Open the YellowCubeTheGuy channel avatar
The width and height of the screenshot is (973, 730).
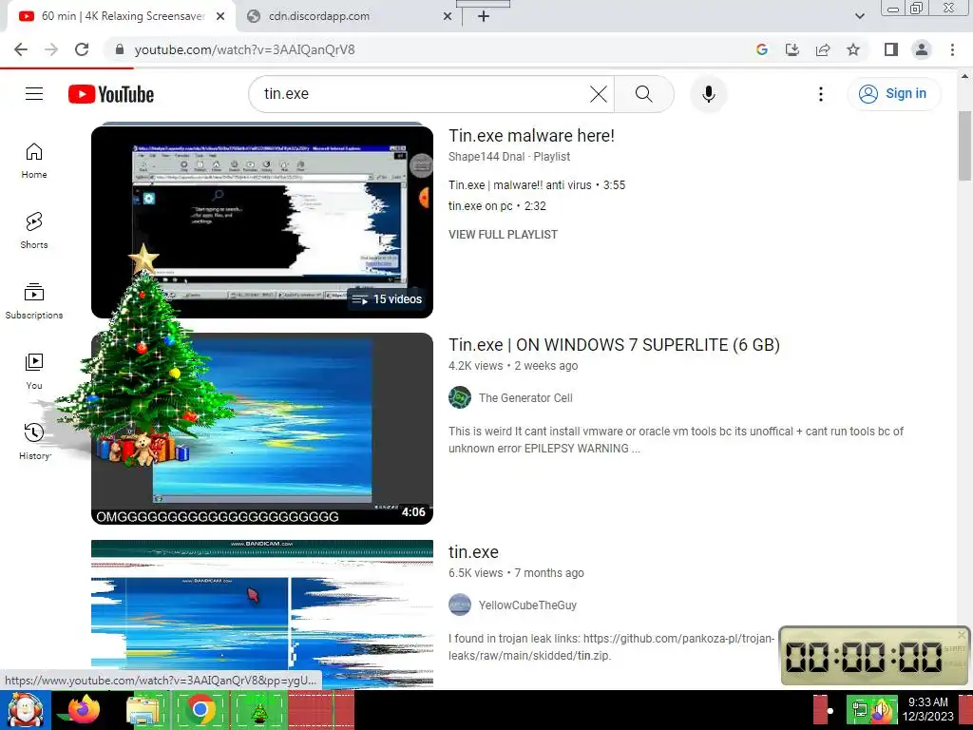(x=460, y=605)
